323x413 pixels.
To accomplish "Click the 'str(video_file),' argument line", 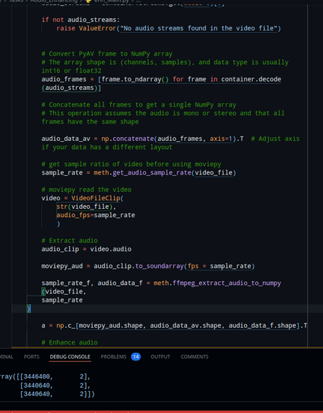I will coord(86,206).
